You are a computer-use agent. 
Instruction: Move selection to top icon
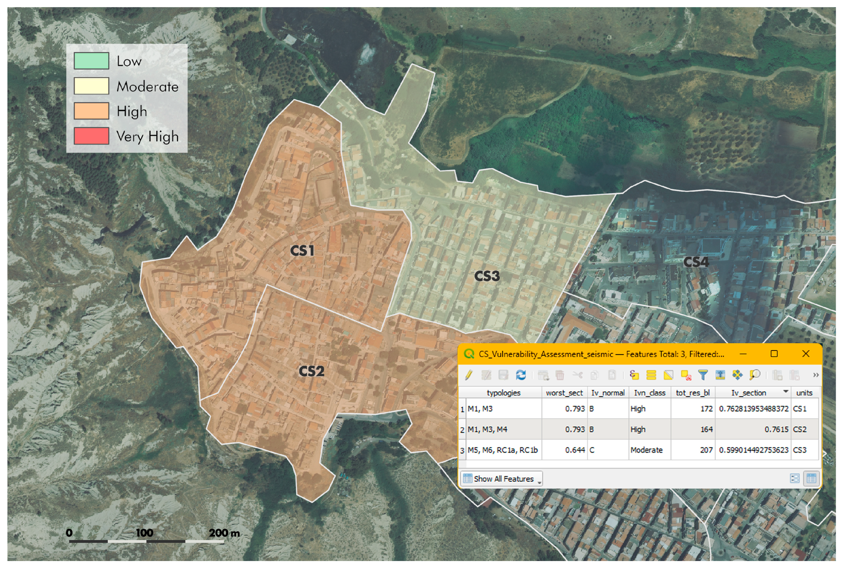coord(720,375)
